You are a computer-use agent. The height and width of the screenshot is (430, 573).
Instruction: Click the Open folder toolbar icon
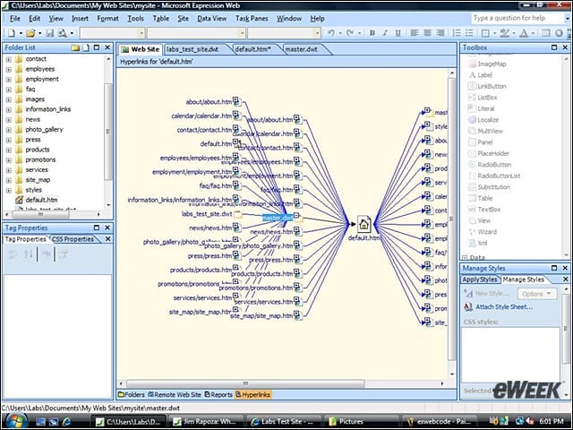tap(30, 33)
